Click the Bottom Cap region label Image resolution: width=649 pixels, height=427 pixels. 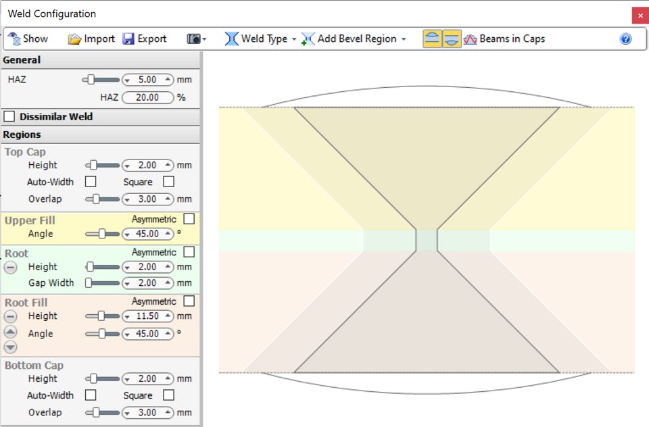(x=34, y=366)
